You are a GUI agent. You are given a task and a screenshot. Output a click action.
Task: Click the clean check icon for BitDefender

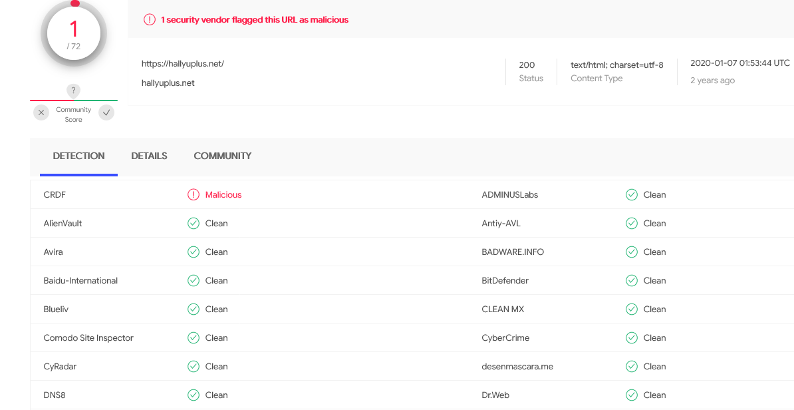coord(632,281)
